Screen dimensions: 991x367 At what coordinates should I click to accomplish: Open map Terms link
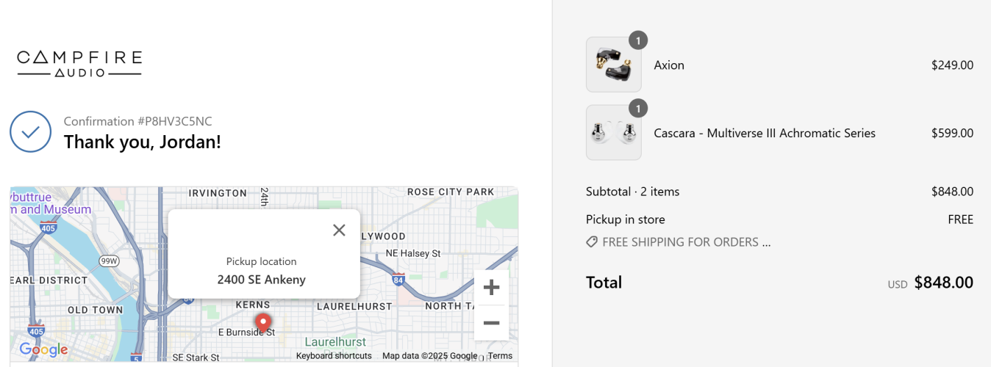(500, 356)
